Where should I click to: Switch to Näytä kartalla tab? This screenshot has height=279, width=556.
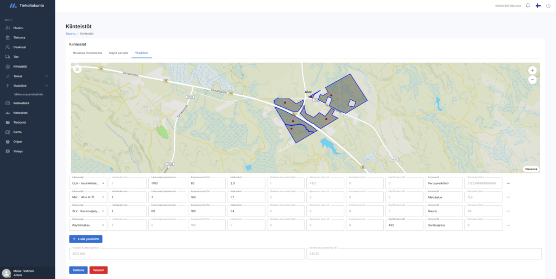[x=118, y=53]
